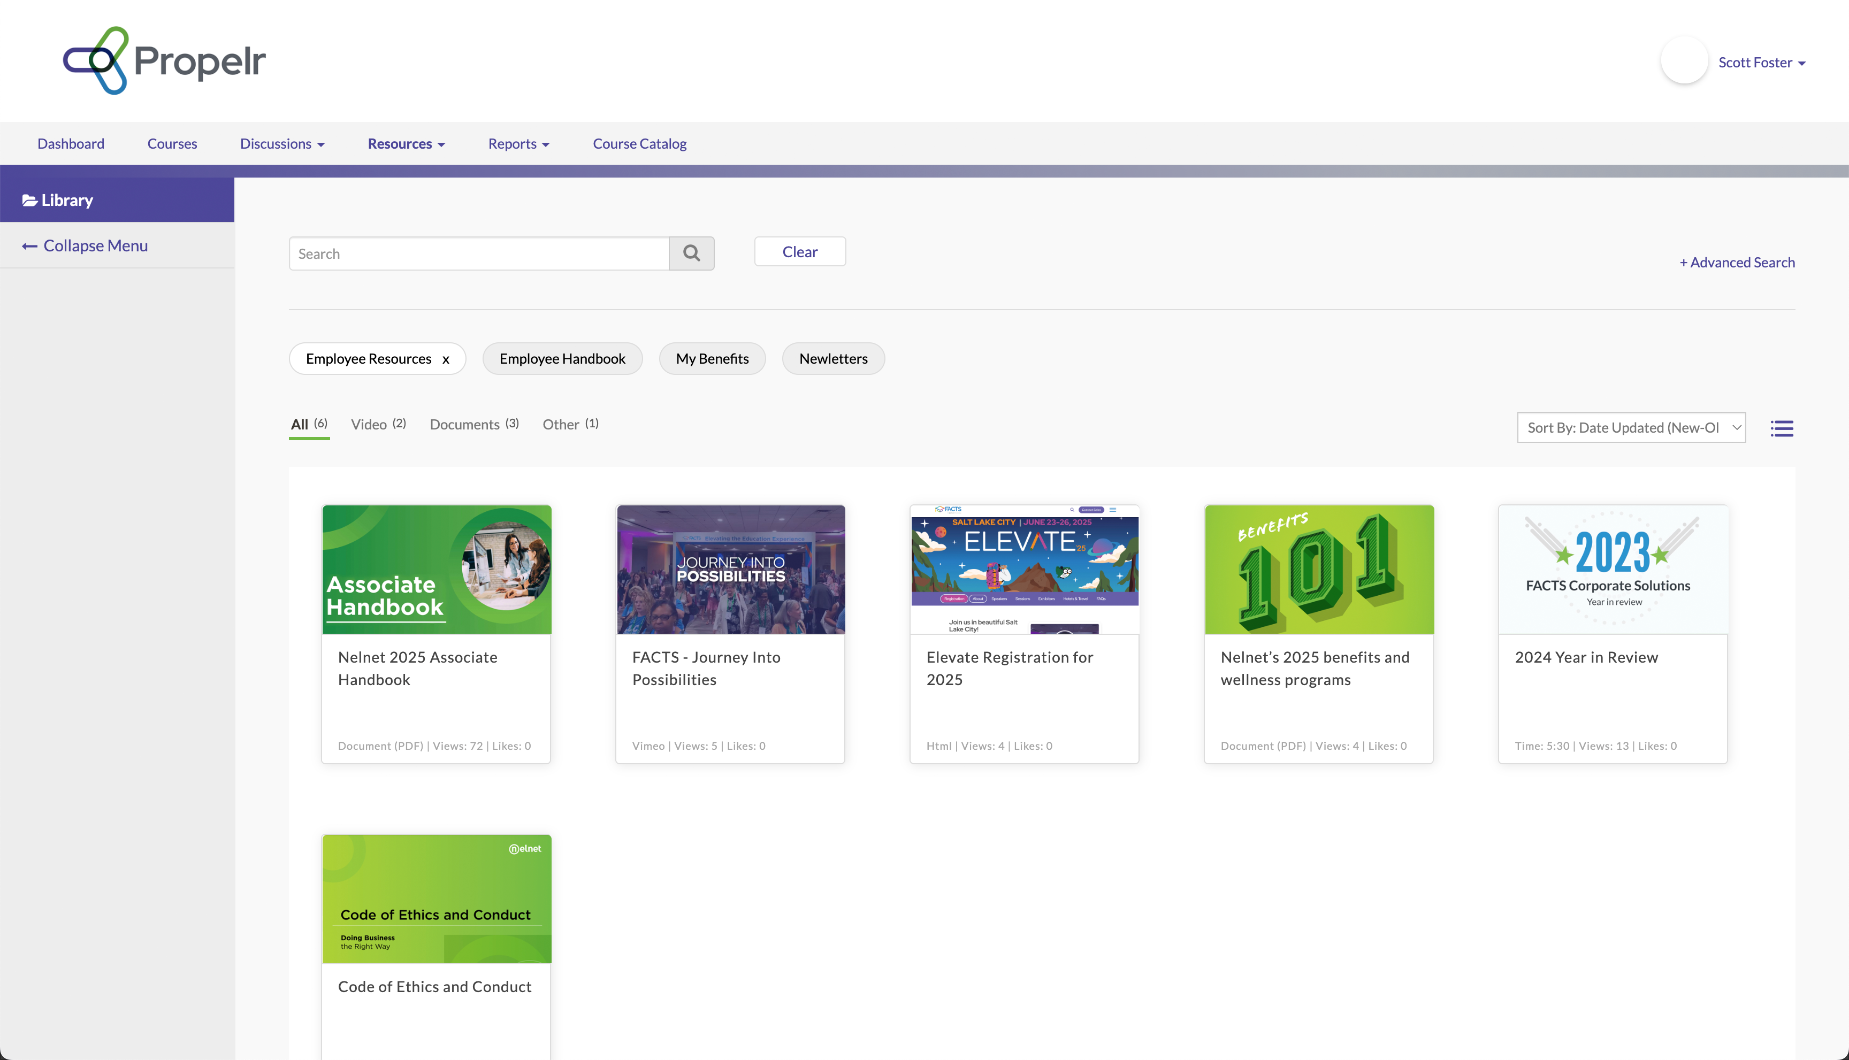Click the Library folder icon in sidebar
1849x1060 pixels.
[29, 200]
